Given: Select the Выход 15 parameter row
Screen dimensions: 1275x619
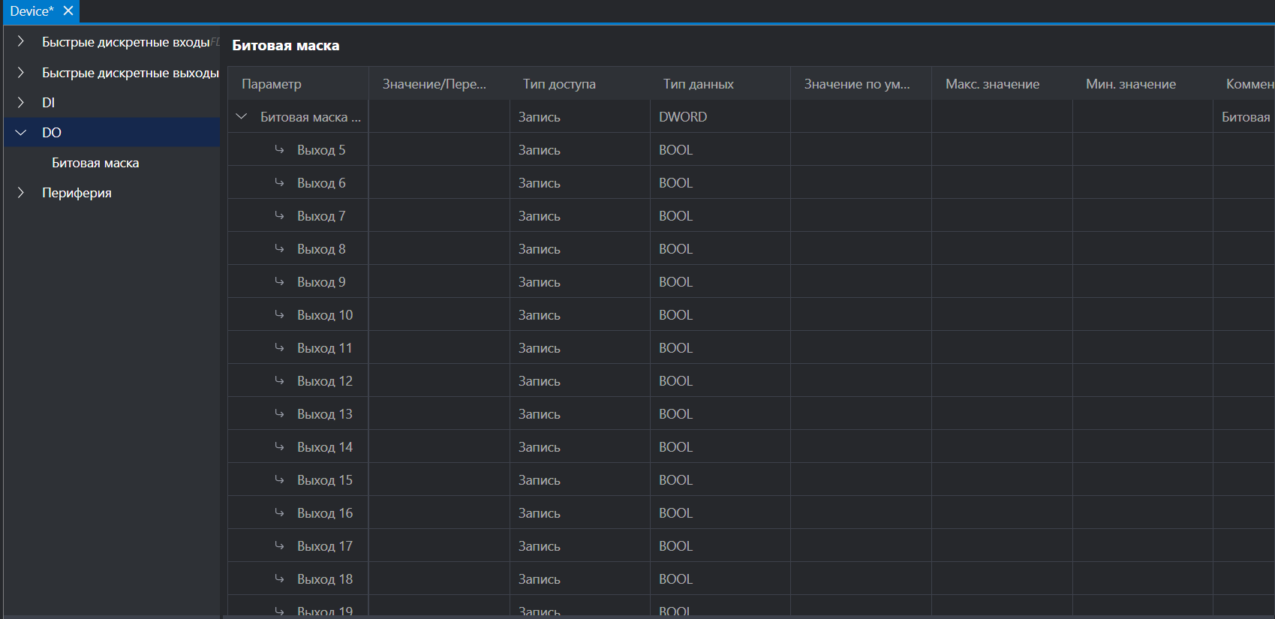Looking at the screenshot, I should (x=750, y=479).
